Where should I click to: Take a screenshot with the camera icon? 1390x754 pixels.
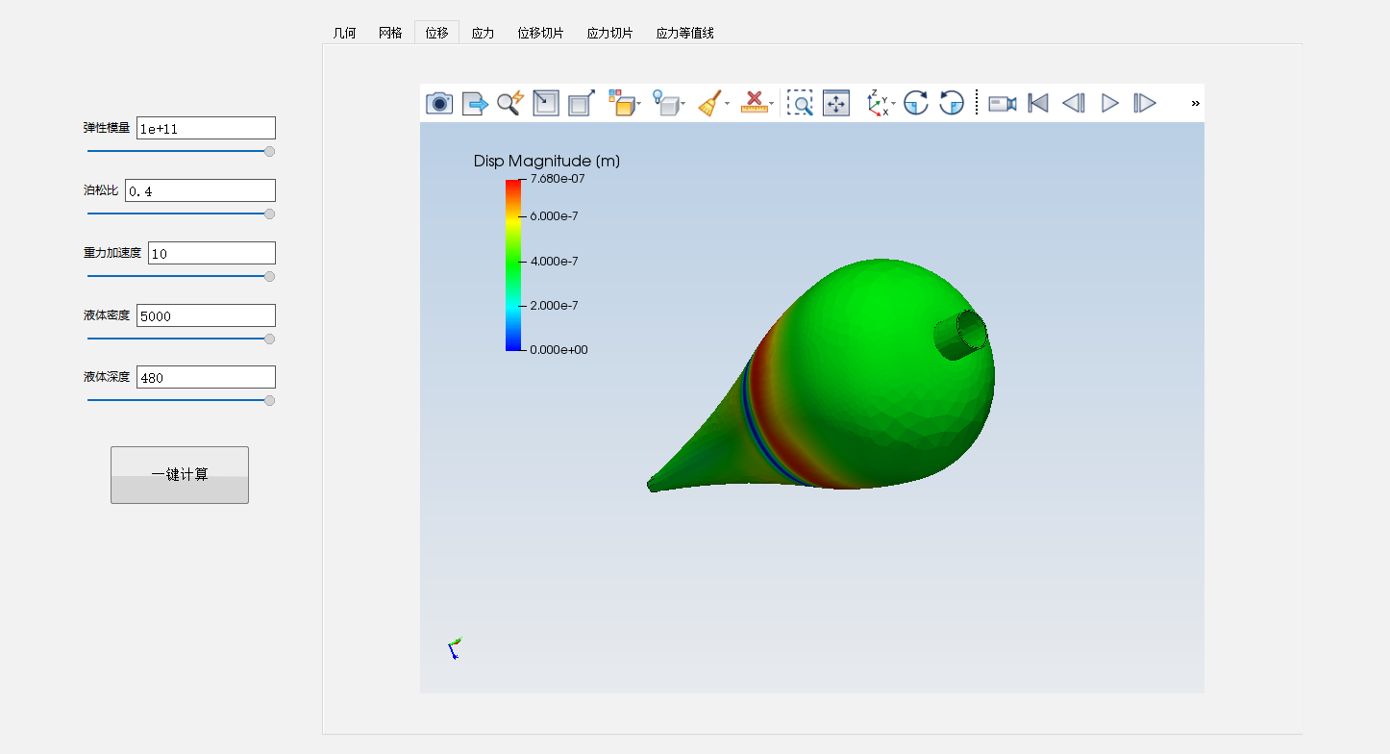(439, 103)
